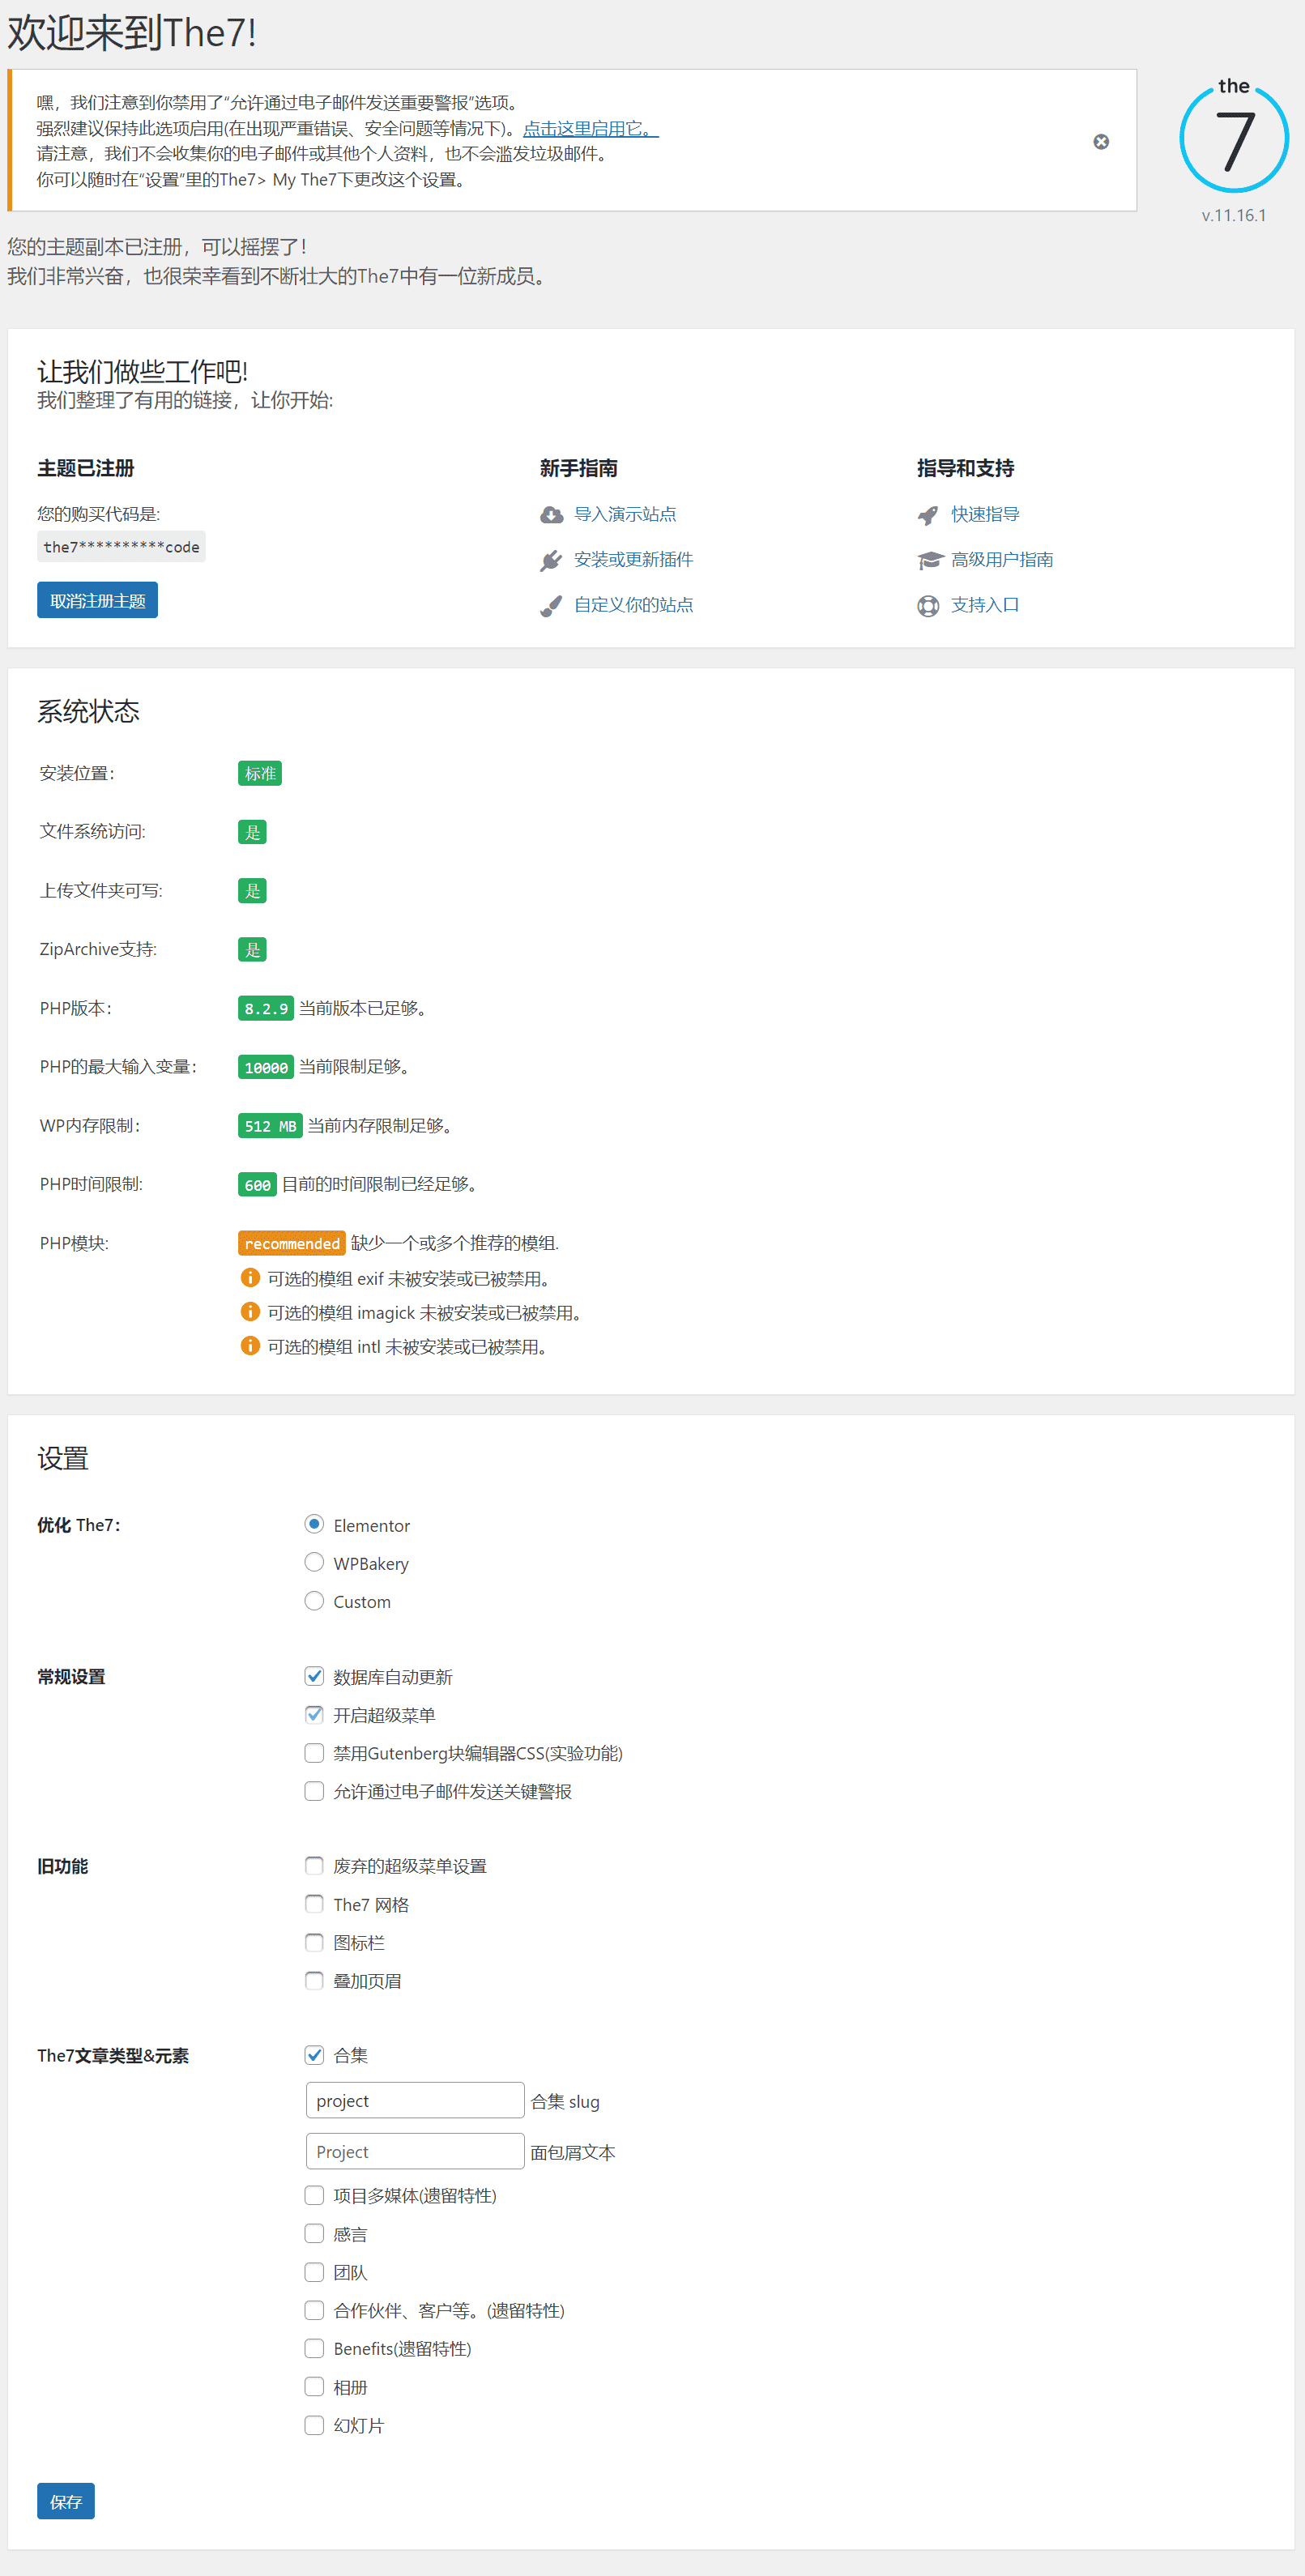Click the 取消注册主题 button
The width and height of the screenshot is (1305, 2576).
click(x=97, y=600)
